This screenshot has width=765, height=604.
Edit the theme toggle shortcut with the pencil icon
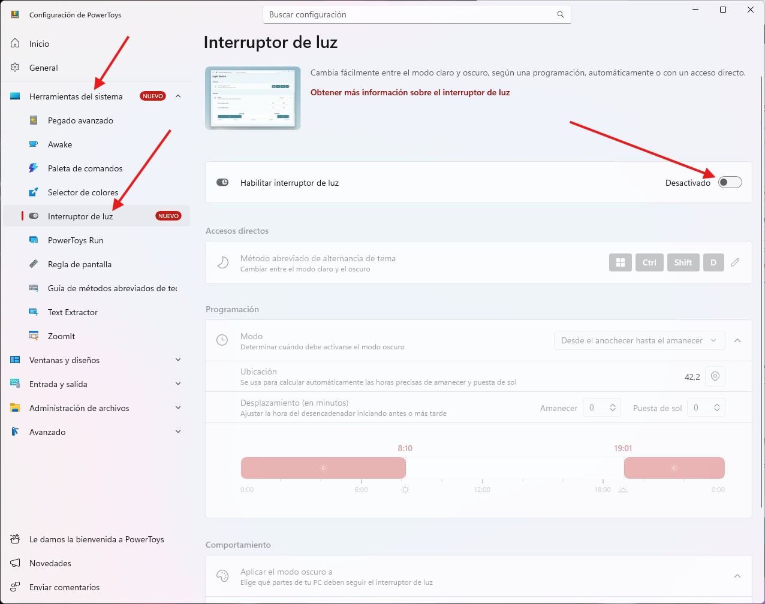(735, 262)
